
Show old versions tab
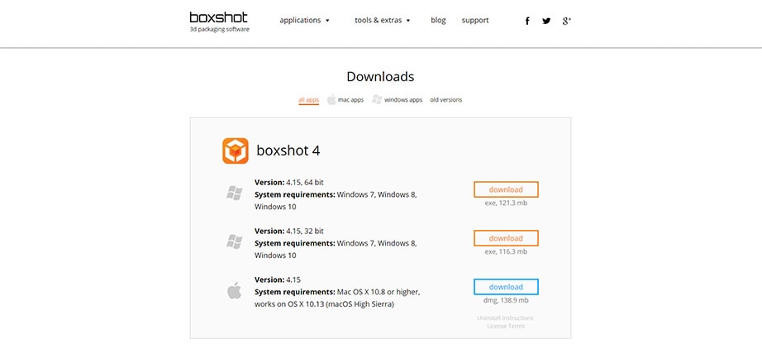[x=446, y=100]
